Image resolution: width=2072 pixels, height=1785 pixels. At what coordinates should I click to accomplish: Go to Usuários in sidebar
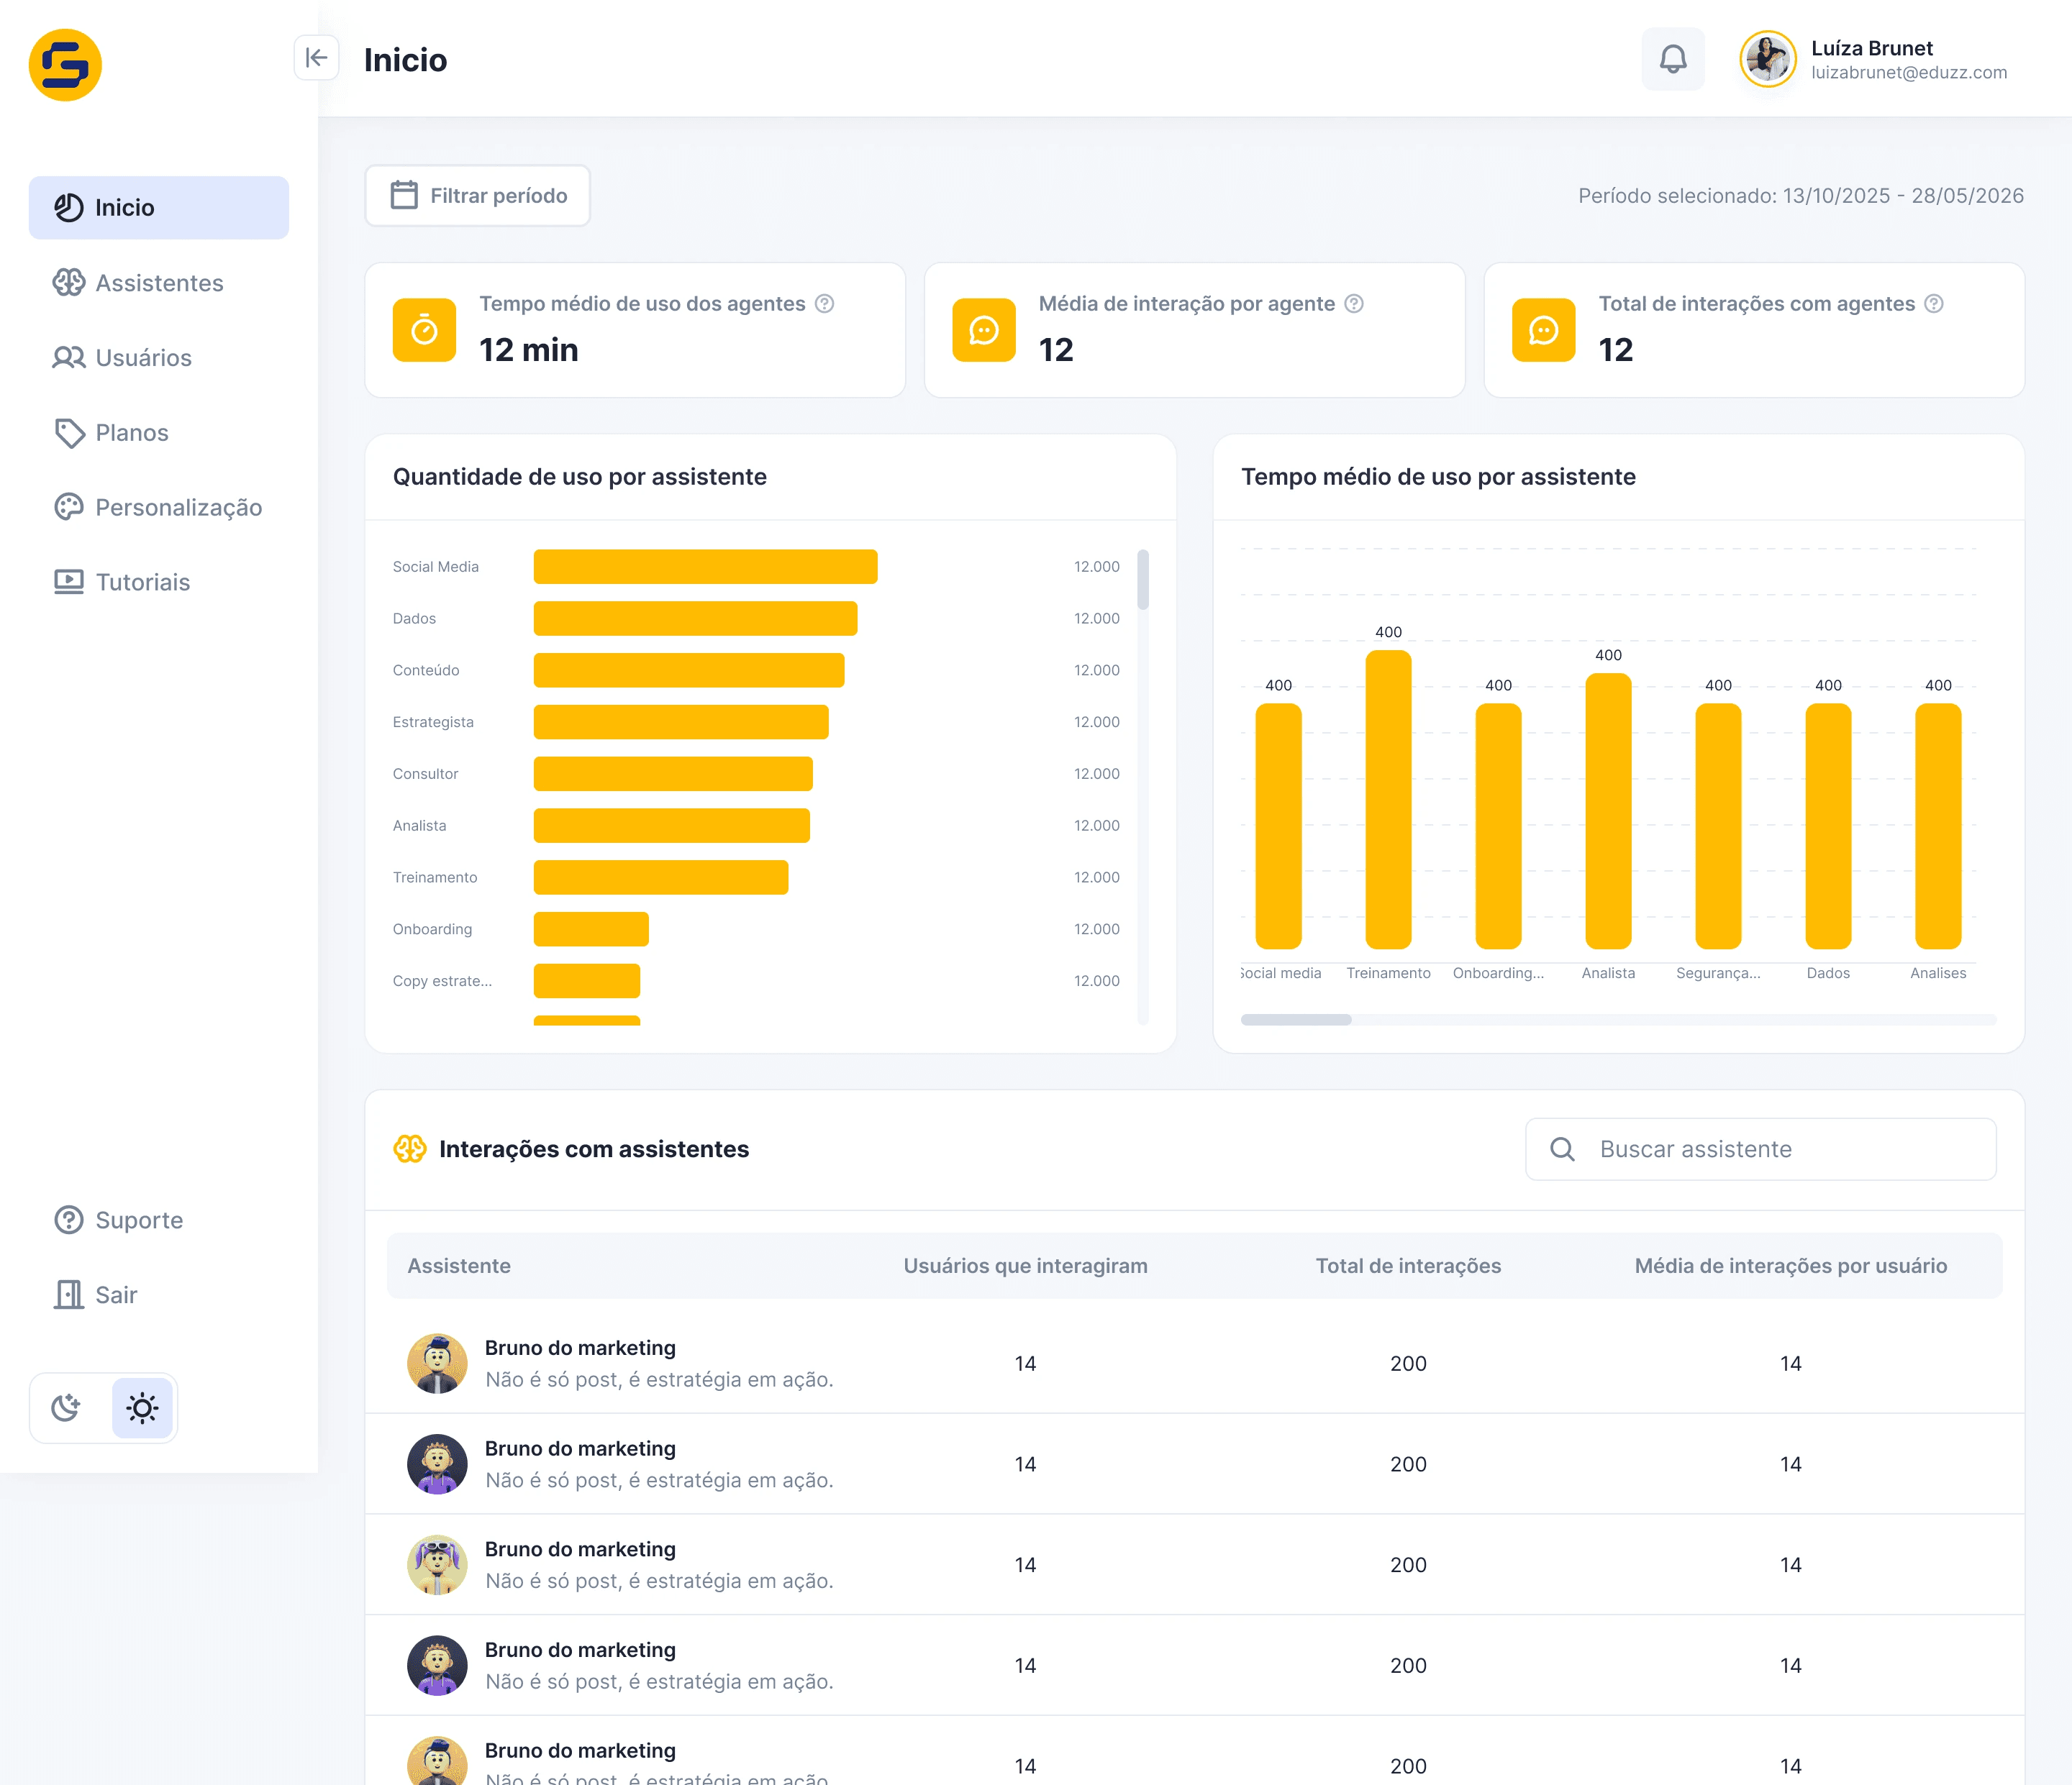[x=143, y=358]
